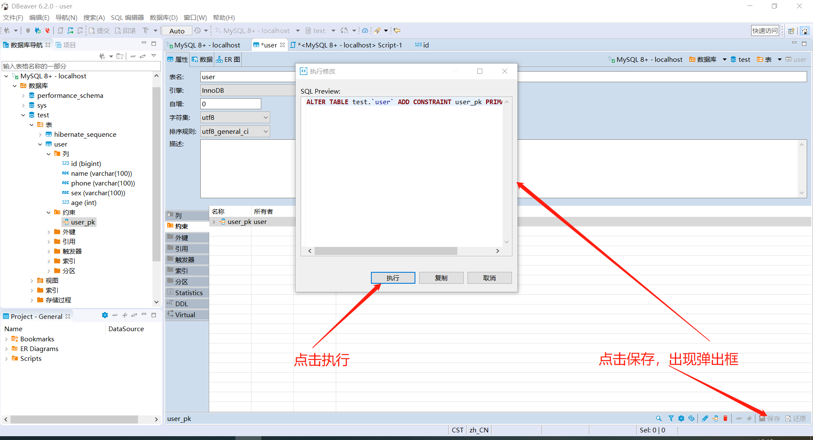Click the 复制 button to copy SQL
The height and width of the screenshot is (440, 813).
click(441, 278)
